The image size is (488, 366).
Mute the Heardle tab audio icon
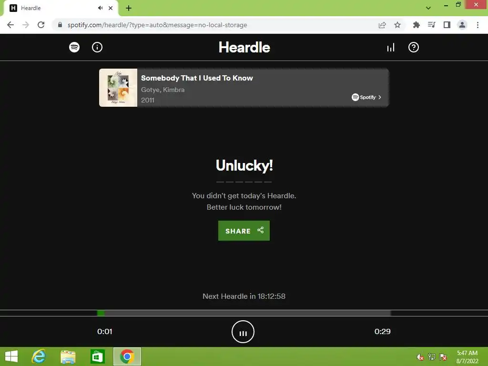point(100,8)
